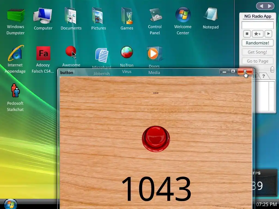Open Internet Appendage browser icon
Screen dimensions: 279x209
(16, 53)
